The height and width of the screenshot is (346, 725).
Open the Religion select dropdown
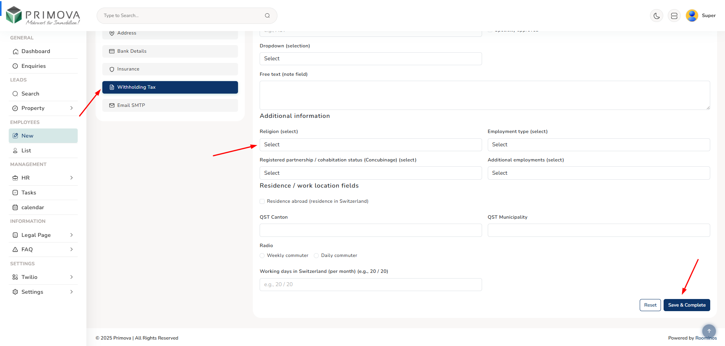point(370,144)
